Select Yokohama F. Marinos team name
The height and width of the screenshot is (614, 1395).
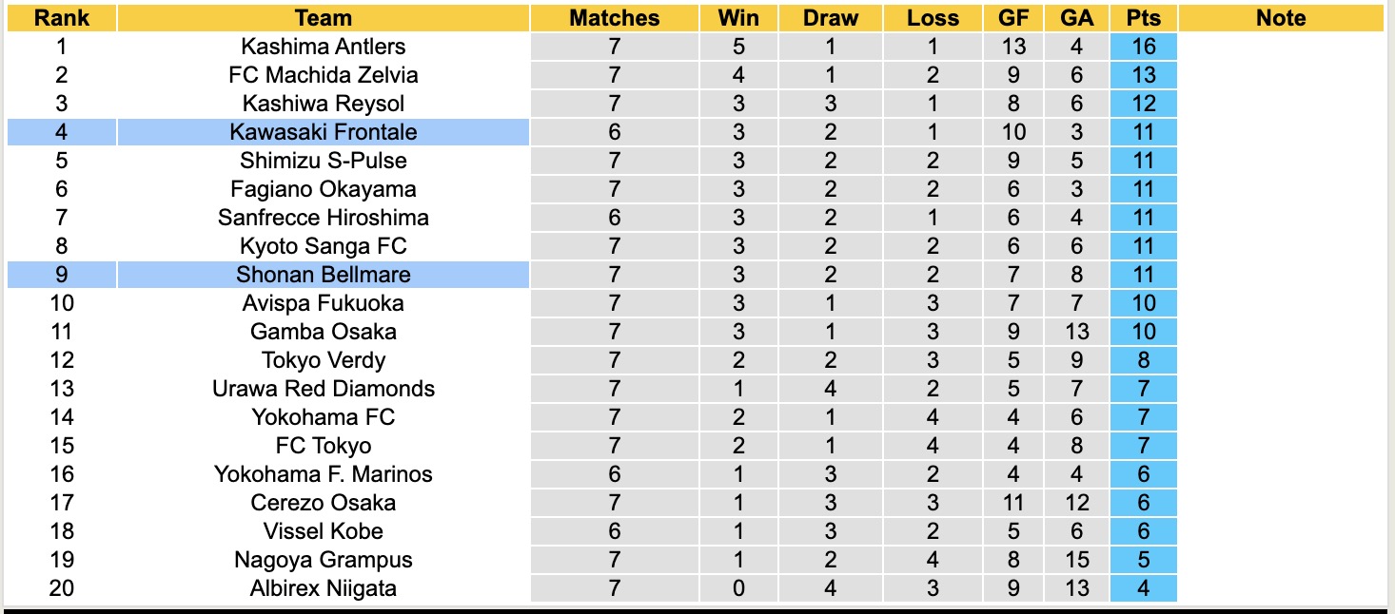323,474
